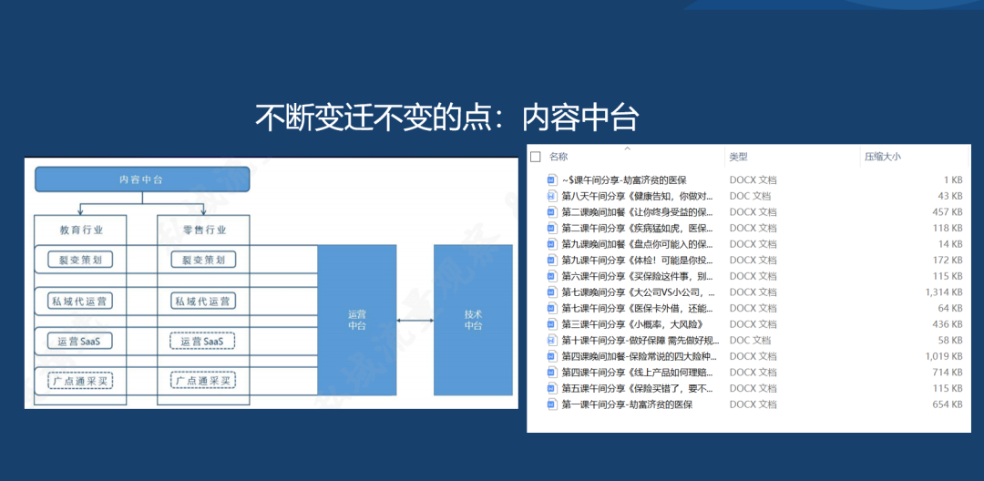Click the 内容中台 box atop the diagram

(x=142, y=179)
